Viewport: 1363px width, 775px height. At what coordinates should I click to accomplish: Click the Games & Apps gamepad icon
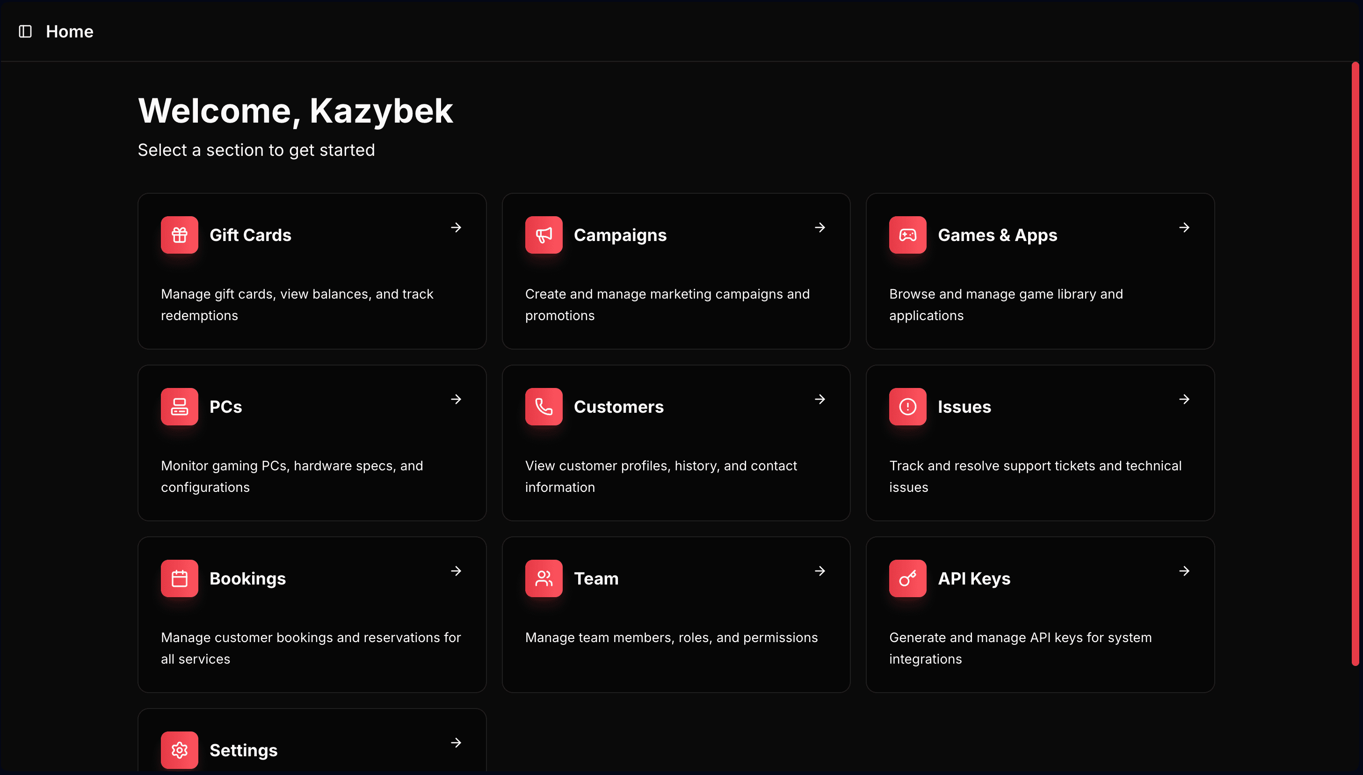click(x=907, y=235)
